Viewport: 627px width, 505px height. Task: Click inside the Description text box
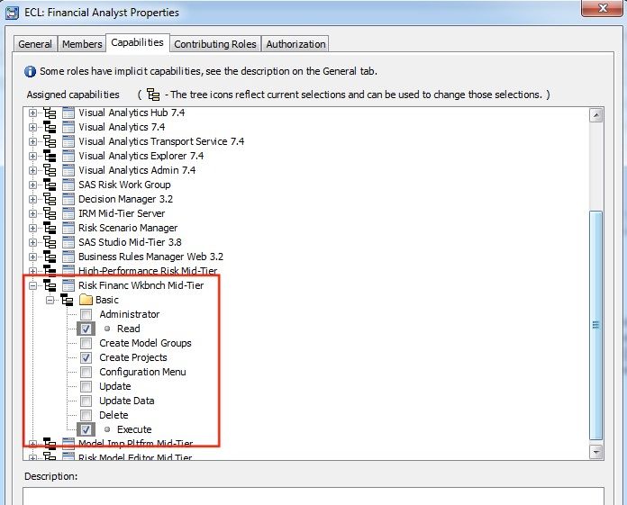click(x=313, y=496)
